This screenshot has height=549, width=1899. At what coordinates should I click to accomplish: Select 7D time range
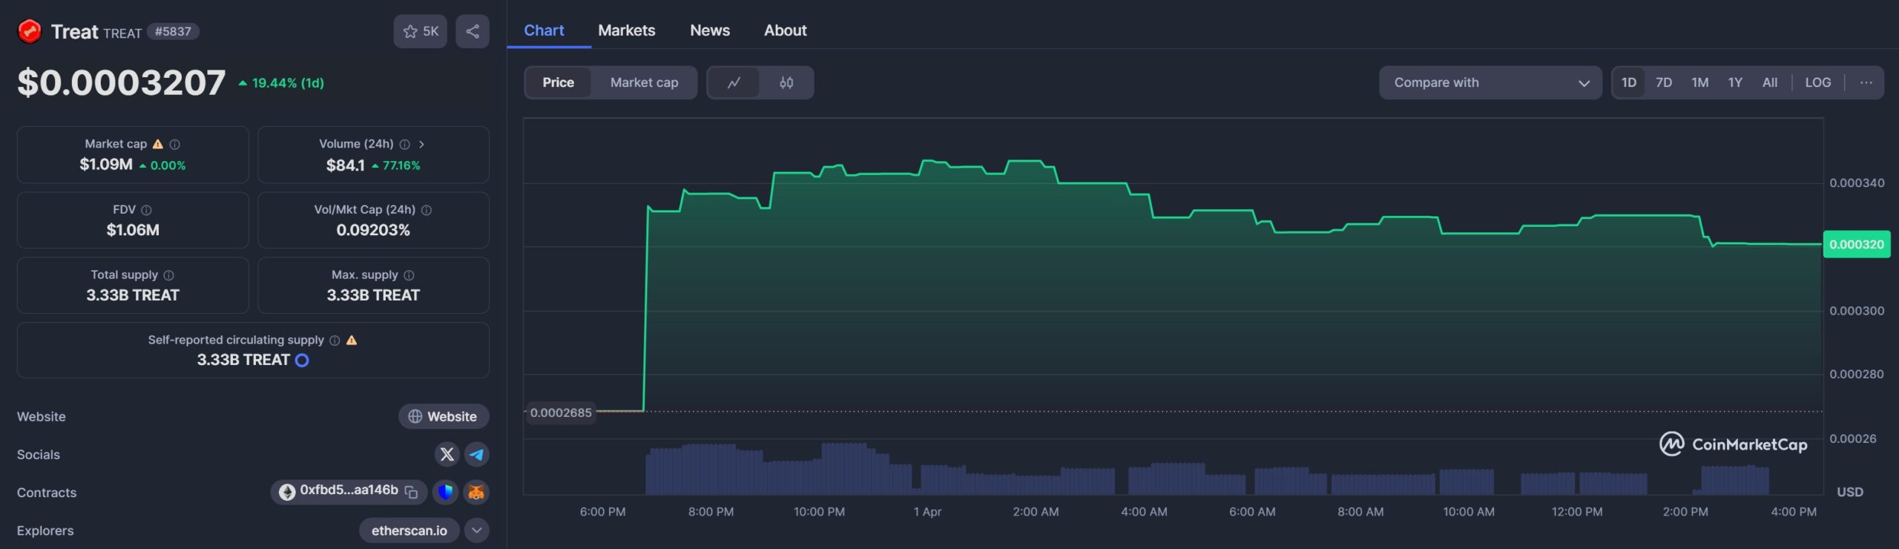click(x=1664, y=82)
